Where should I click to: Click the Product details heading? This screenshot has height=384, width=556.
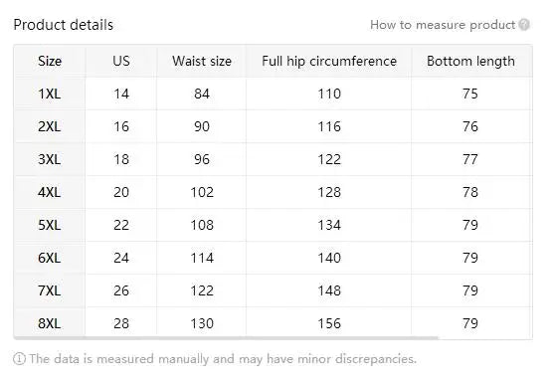pyautogui.click(x=64, y=25)
